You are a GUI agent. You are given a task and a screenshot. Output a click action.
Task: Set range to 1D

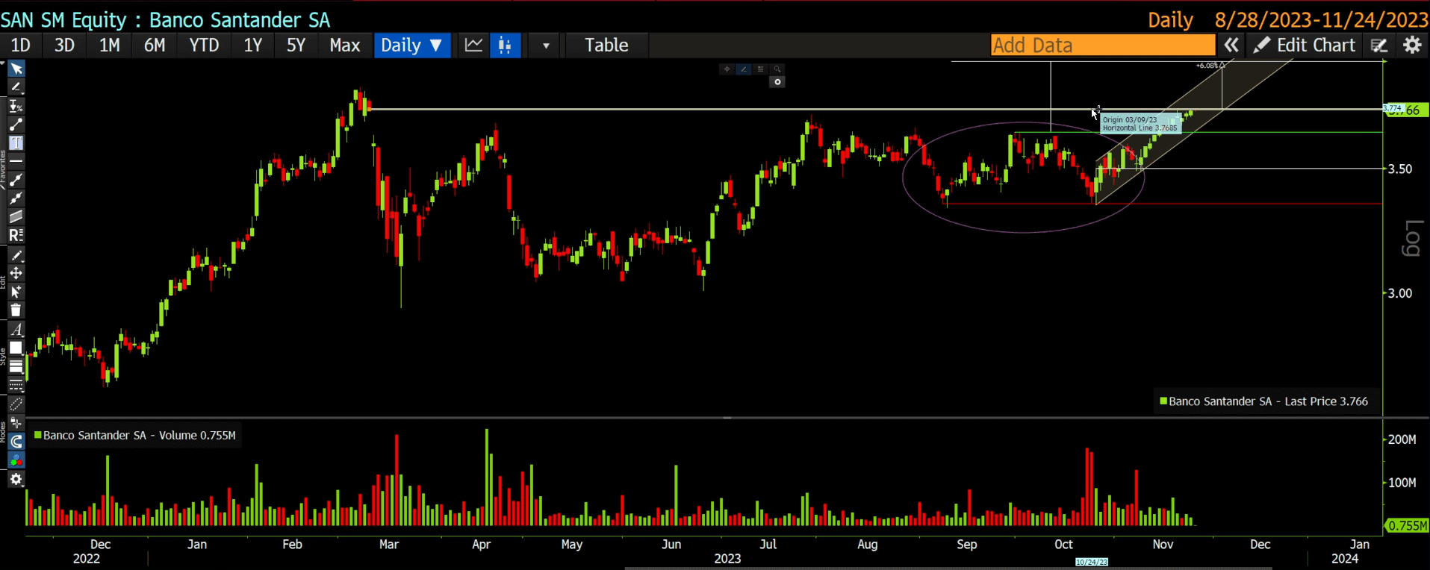(20, 45)
